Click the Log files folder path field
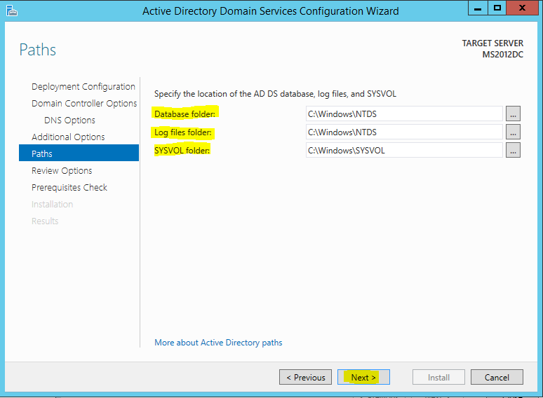 click(404, 132)
